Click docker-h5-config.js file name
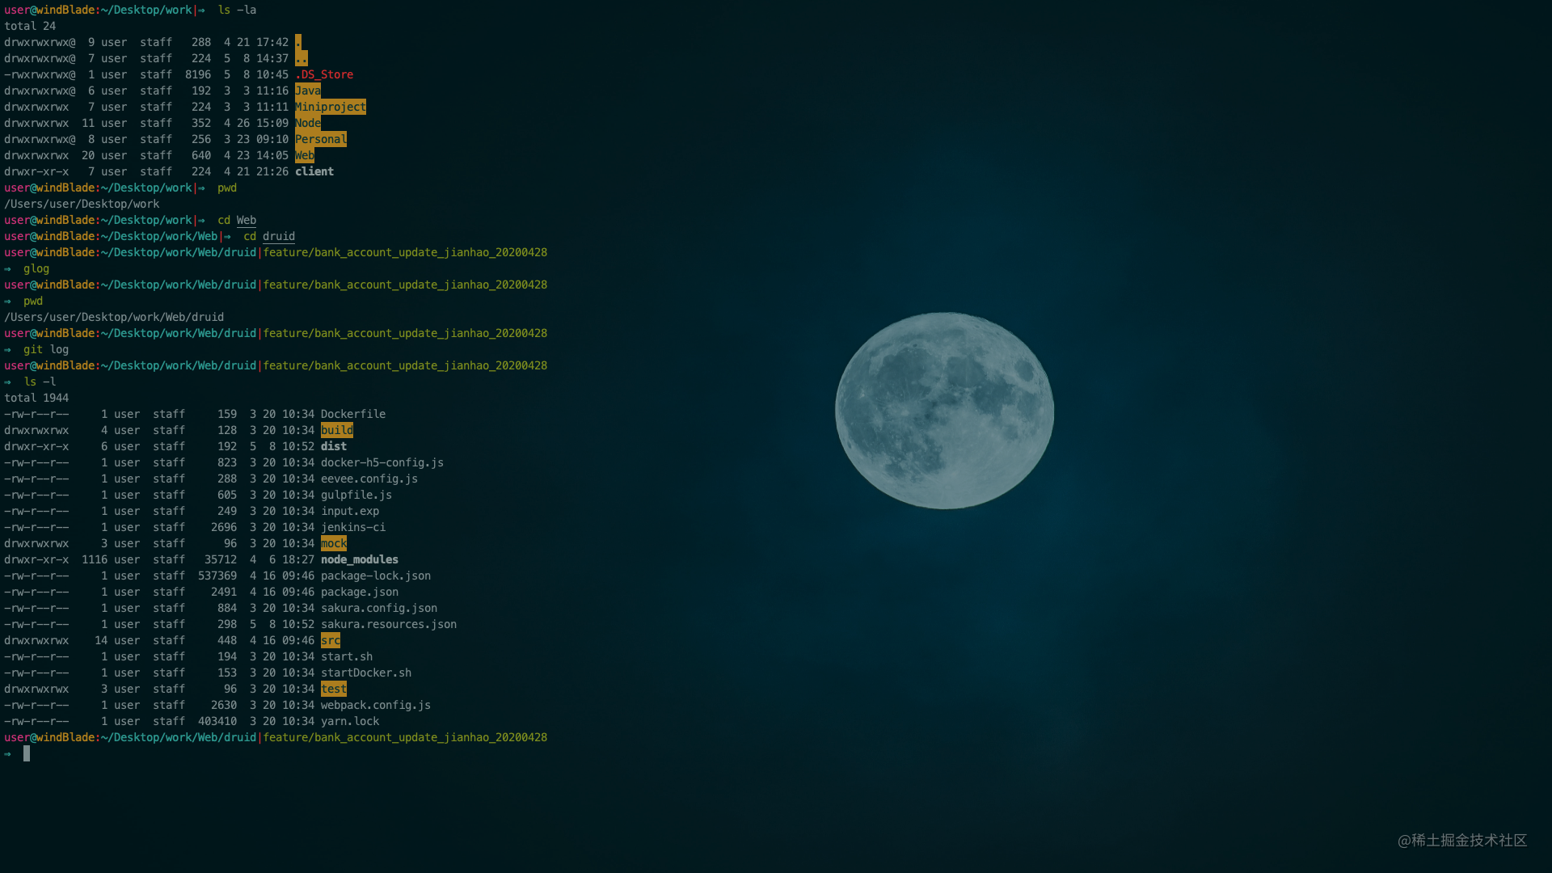The image size is (1552, 873). click(382, 462)
